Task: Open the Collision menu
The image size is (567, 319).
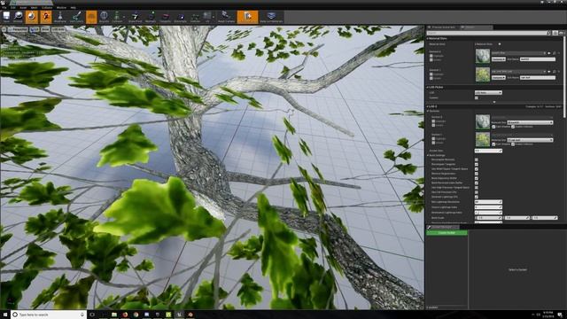Action: 47,7
